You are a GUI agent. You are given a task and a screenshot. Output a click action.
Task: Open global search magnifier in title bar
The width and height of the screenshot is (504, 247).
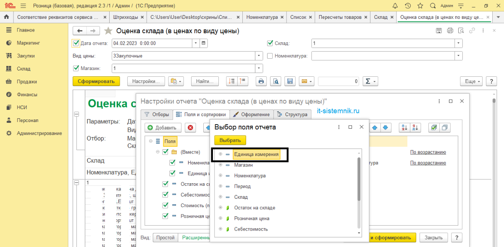pyautogui.click(x=433, y=6)
